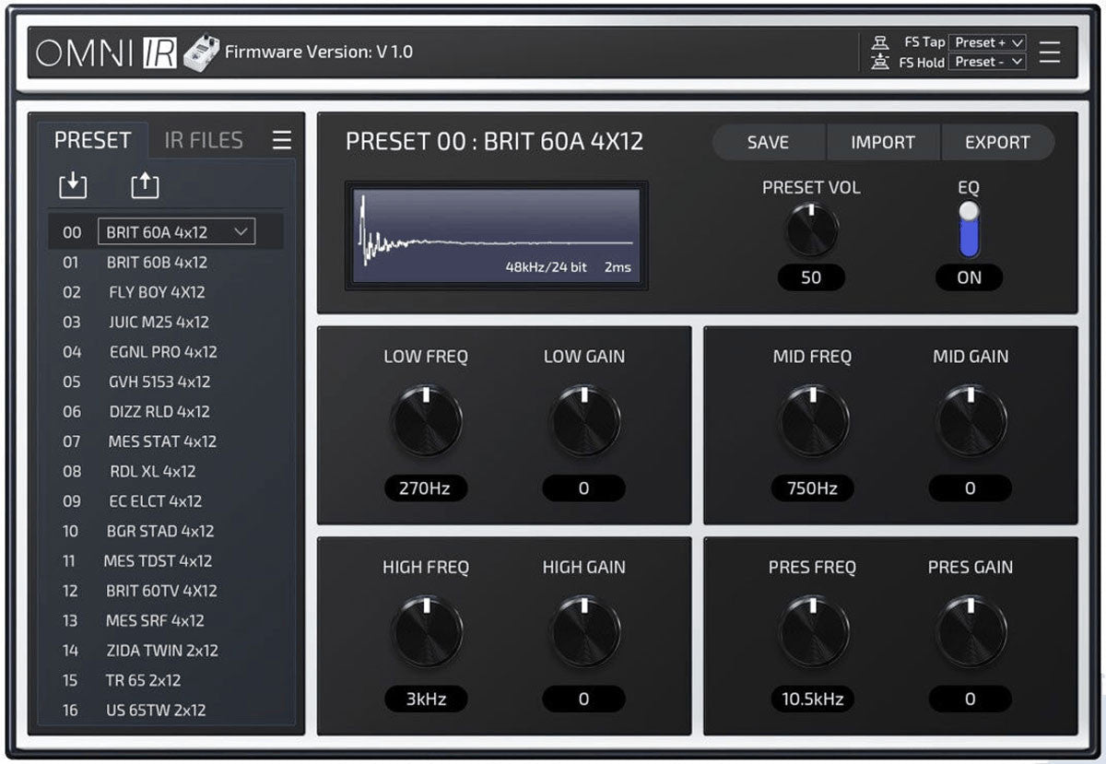The width and height of the screenshot is (1106, 764).
Task: Click the EXPORT button
Action: pyautogui.click(x=997, y=142)
